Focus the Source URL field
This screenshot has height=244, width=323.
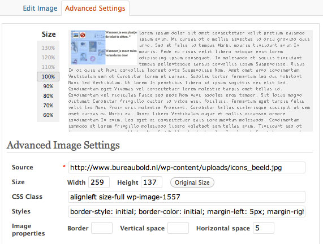pos(187,167)
